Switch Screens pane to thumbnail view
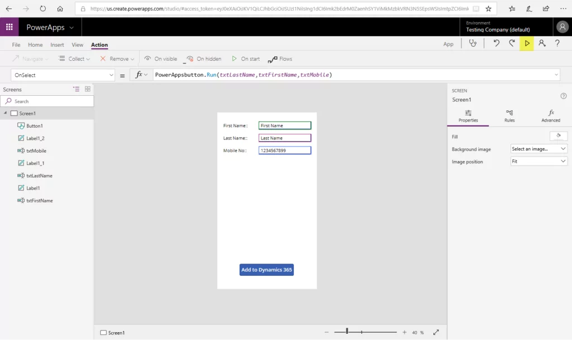This screenshot has height=340, width=572. coord(88,89)
